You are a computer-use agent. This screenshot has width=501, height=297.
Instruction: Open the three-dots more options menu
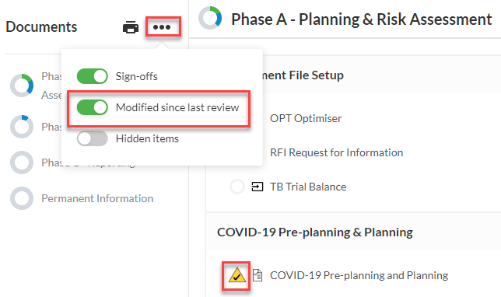tap(162, 27)
